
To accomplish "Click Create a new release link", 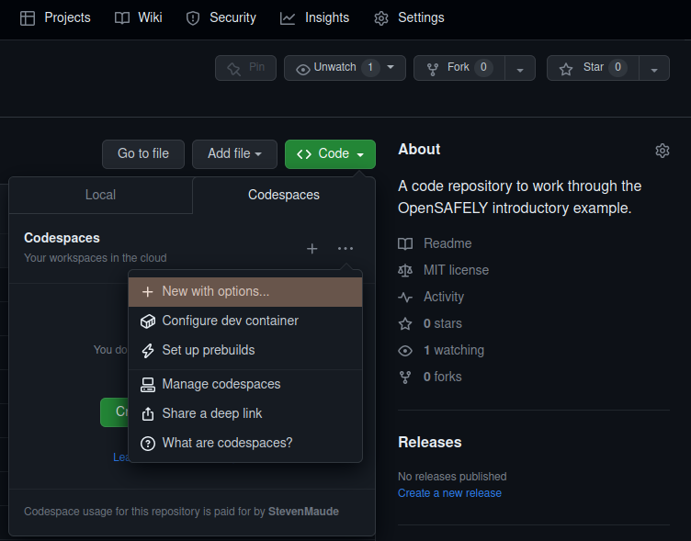I will tap(449, 493).
